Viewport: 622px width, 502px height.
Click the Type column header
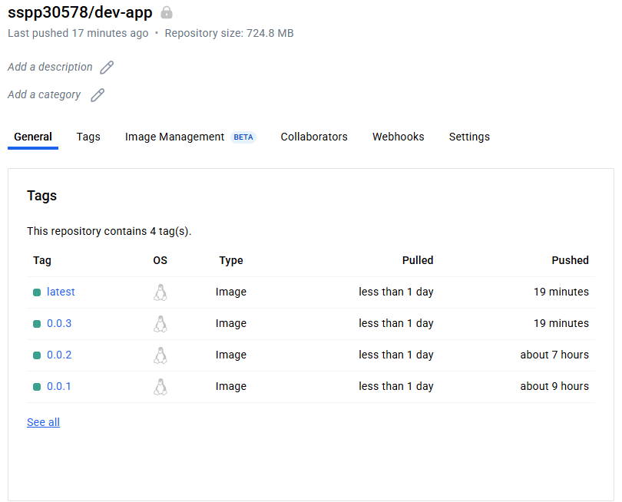pos(231,260)
